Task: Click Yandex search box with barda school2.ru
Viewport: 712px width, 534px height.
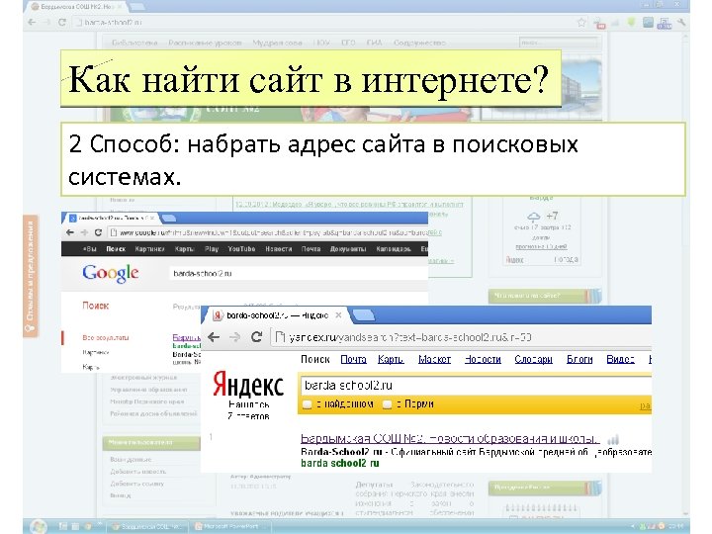Action: point(476,386)
